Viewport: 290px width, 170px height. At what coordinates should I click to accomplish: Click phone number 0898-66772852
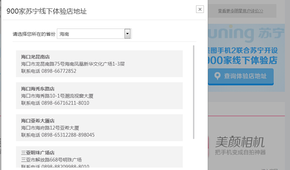click(x=59, y=71)
